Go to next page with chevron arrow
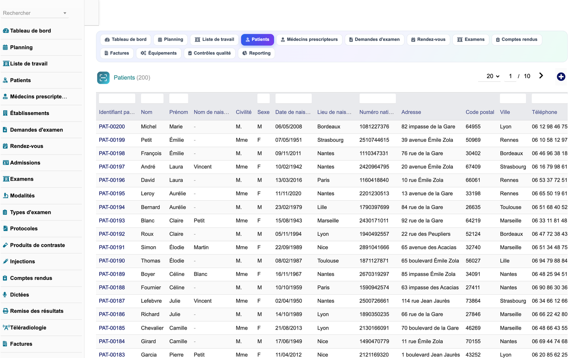The image size is (580, 358). (x=541, y=76)
